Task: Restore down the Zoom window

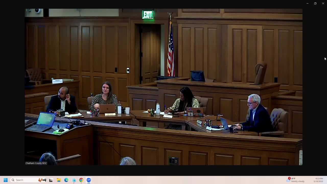Action: pyautogui.click(x=315, y=4)
